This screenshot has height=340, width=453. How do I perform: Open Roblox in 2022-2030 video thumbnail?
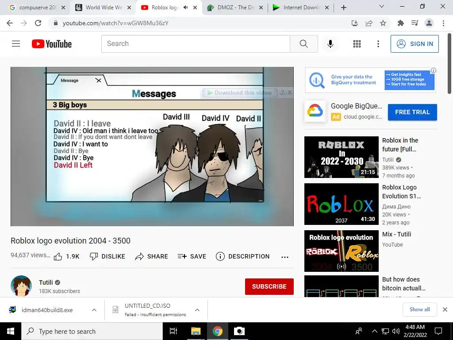(341, 157)
